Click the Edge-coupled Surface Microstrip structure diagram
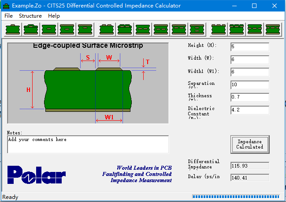286x202 pixels. click(x=88, y=83)
